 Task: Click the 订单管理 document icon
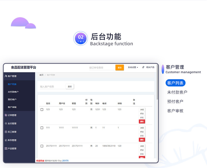pos(6,115)
